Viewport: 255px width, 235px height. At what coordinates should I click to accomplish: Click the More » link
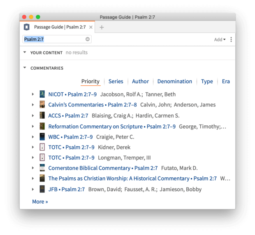[40, 202]
